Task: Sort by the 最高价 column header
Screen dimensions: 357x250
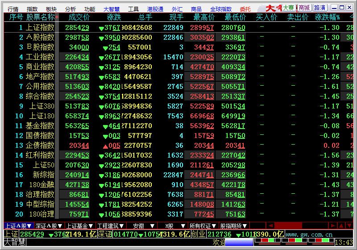Action: click(x=204, y=17)
